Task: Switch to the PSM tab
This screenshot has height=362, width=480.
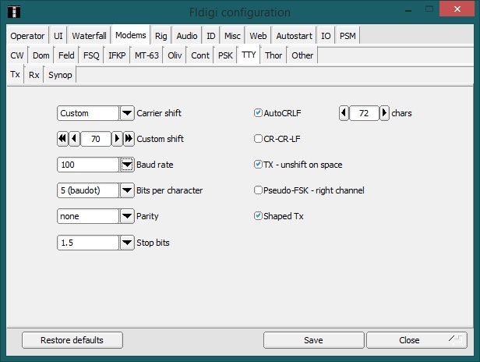Action: (x=348, y=36)
